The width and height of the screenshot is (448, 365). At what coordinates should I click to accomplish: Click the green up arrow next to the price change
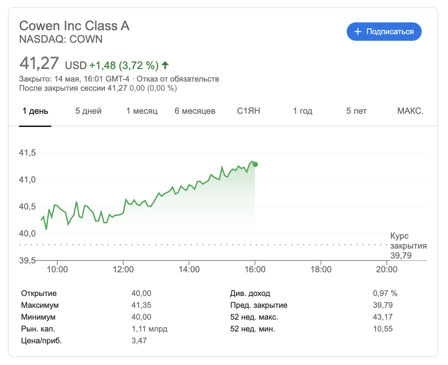coord(165,66)
